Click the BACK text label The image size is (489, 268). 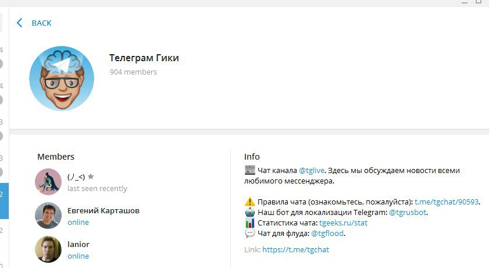tap(41, 23)
